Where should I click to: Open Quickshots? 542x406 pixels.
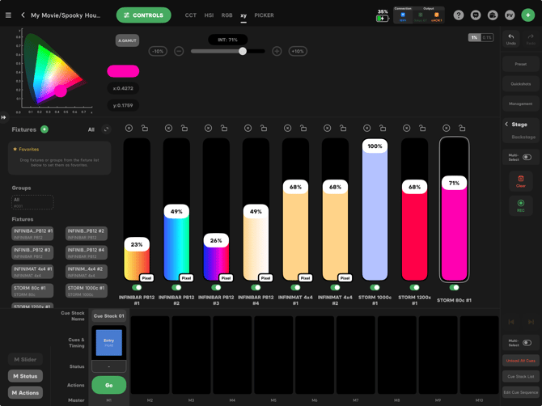(x=521, y=84)
